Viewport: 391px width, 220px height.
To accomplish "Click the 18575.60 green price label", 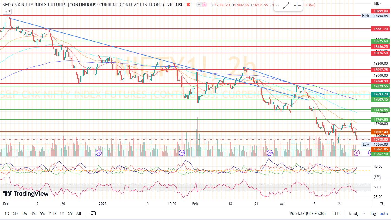I will click(381, 41).
